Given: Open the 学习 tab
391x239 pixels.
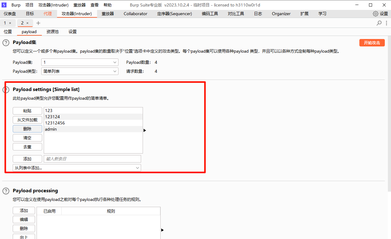Looking at the screenshot, I should 322,14.
